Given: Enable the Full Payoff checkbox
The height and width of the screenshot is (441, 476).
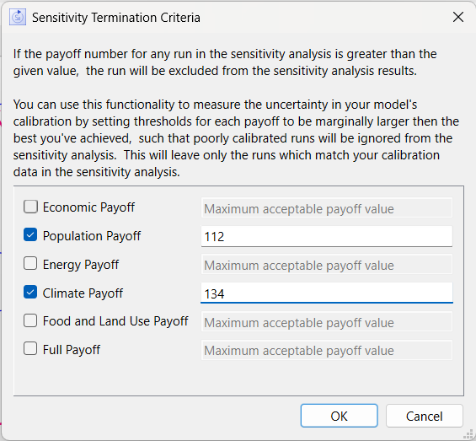Looking at the screenshot, I should coord(30,349).
